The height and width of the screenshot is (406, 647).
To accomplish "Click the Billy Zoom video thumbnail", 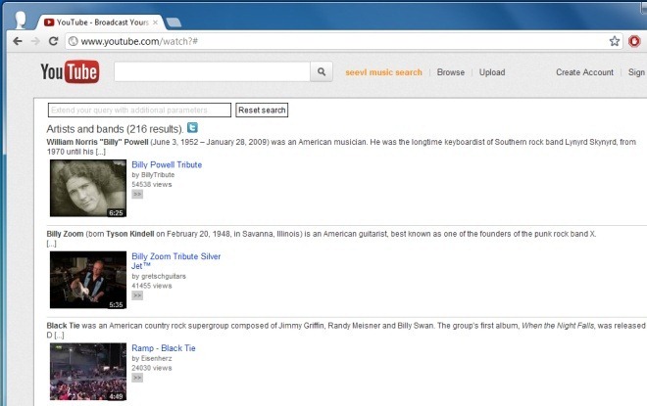I will 88,280.
